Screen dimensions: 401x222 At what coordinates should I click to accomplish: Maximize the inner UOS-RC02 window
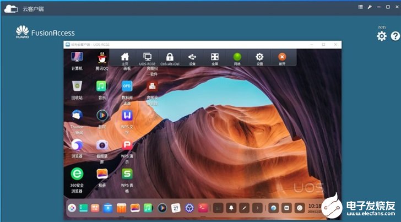click(x=323, y=45)
